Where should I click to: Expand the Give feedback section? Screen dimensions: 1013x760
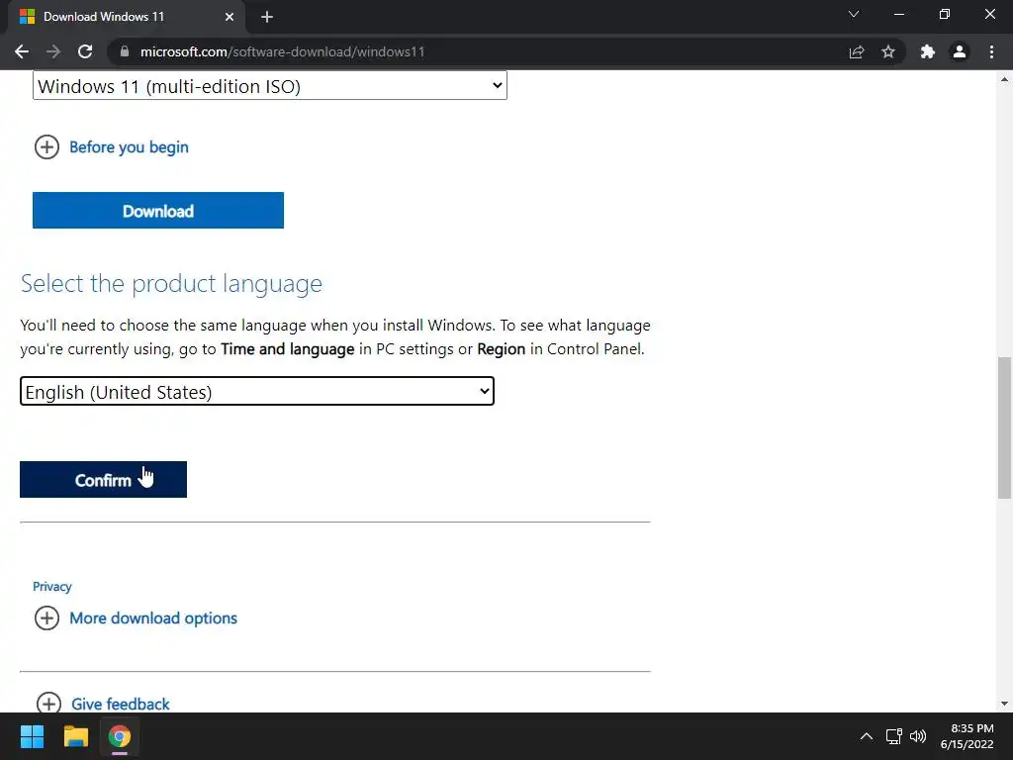coord(103,704)
